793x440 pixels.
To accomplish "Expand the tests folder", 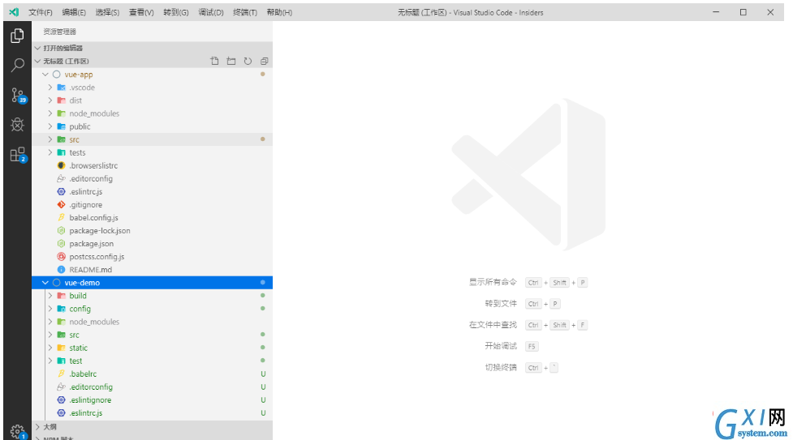I will [50, 152].
